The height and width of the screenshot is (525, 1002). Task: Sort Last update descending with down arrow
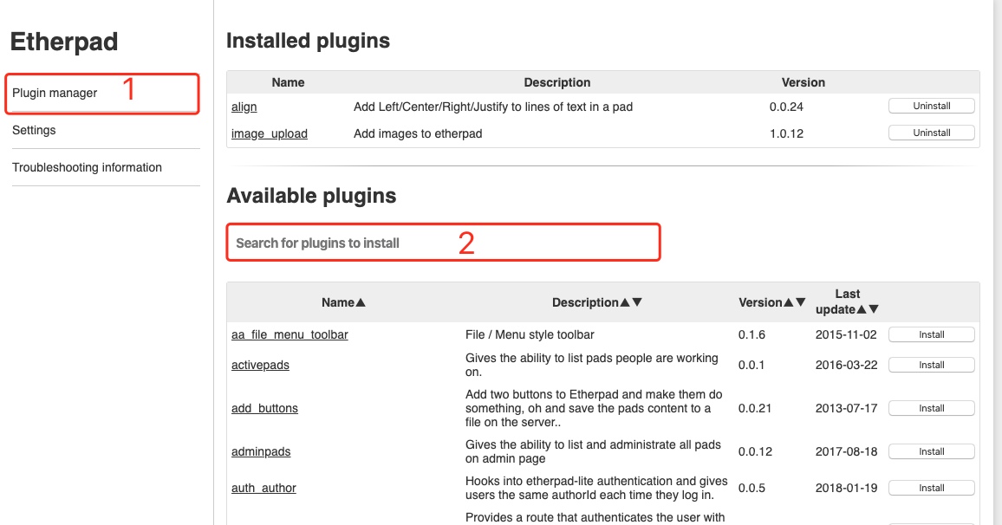[x=874, y=309]
